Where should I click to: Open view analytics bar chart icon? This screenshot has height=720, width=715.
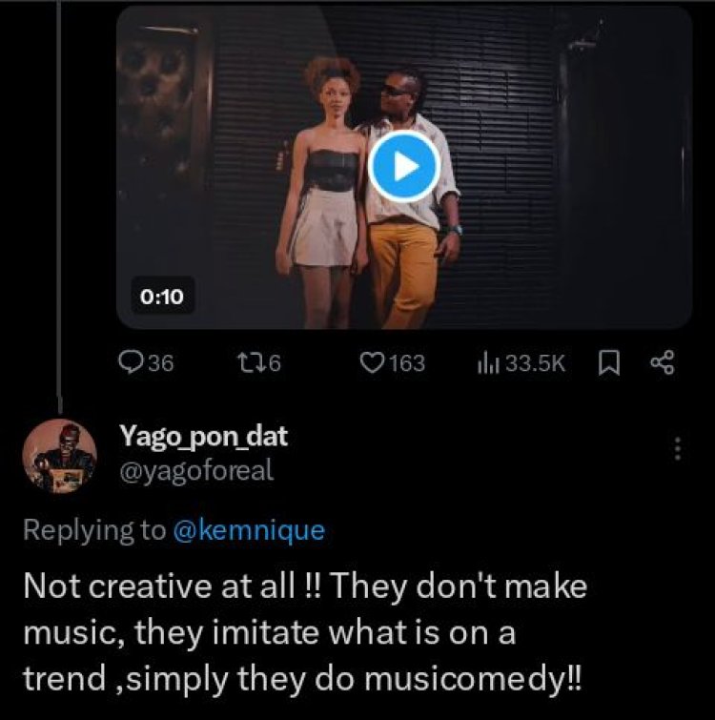pyautogui.click(x=487, y=362)
